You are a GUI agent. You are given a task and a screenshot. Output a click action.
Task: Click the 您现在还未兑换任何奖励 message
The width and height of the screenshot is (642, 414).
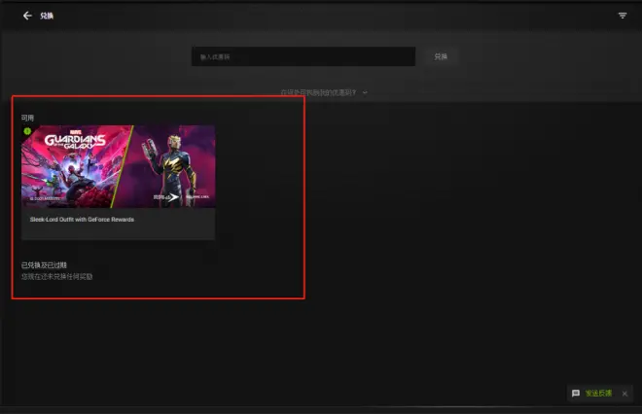click(57, 277)
